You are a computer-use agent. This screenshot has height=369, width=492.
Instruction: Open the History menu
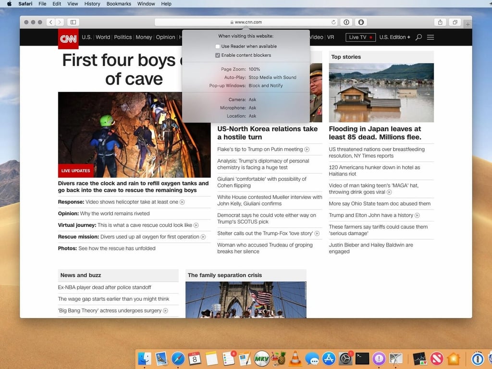[92, 4]
